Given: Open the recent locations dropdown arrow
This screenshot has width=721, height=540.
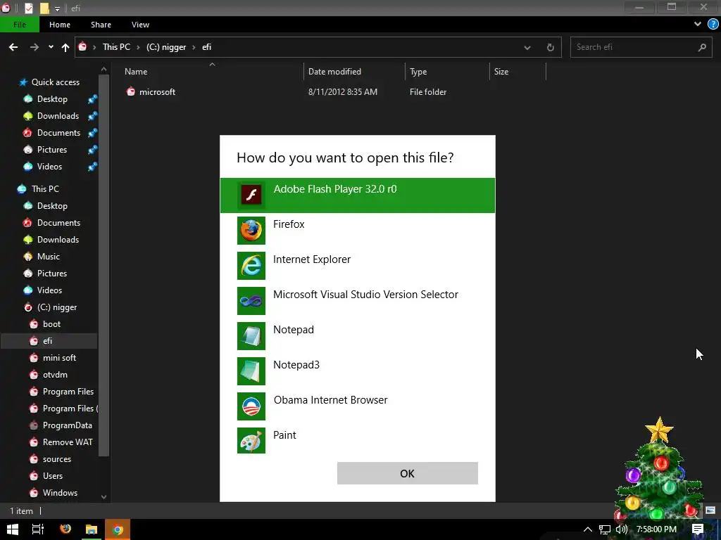Looking at the screenshot, I should [51, 47].
